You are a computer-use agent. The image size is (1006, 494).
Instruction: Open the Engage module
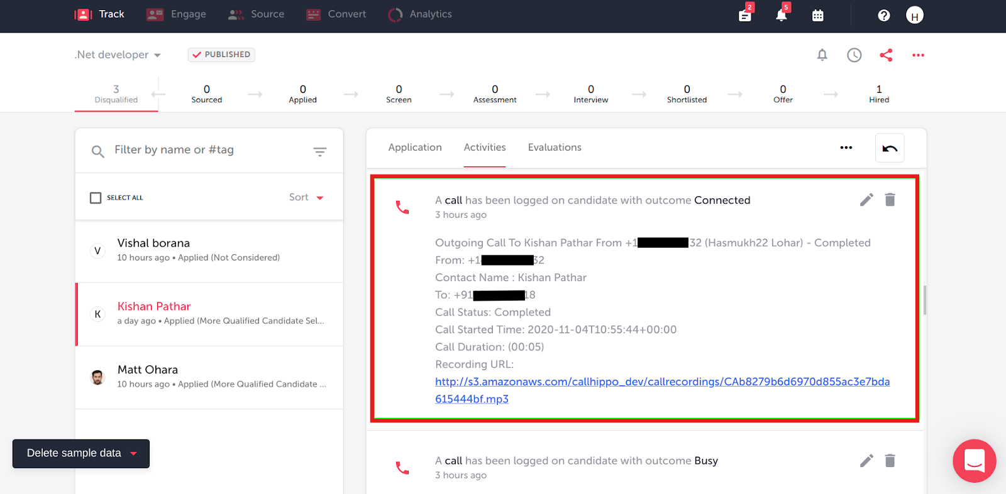[176, 14]
